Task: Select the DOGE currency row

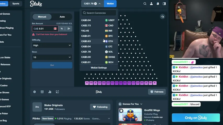Action: 99,57
